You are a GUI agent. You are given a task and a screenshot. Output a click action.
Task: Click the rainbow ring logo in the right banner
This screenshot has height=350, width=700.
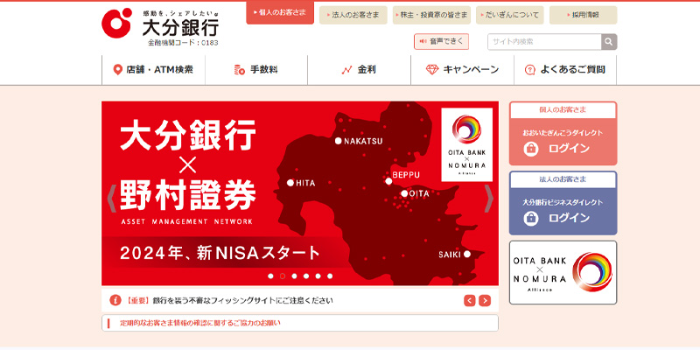coord(592,271)
